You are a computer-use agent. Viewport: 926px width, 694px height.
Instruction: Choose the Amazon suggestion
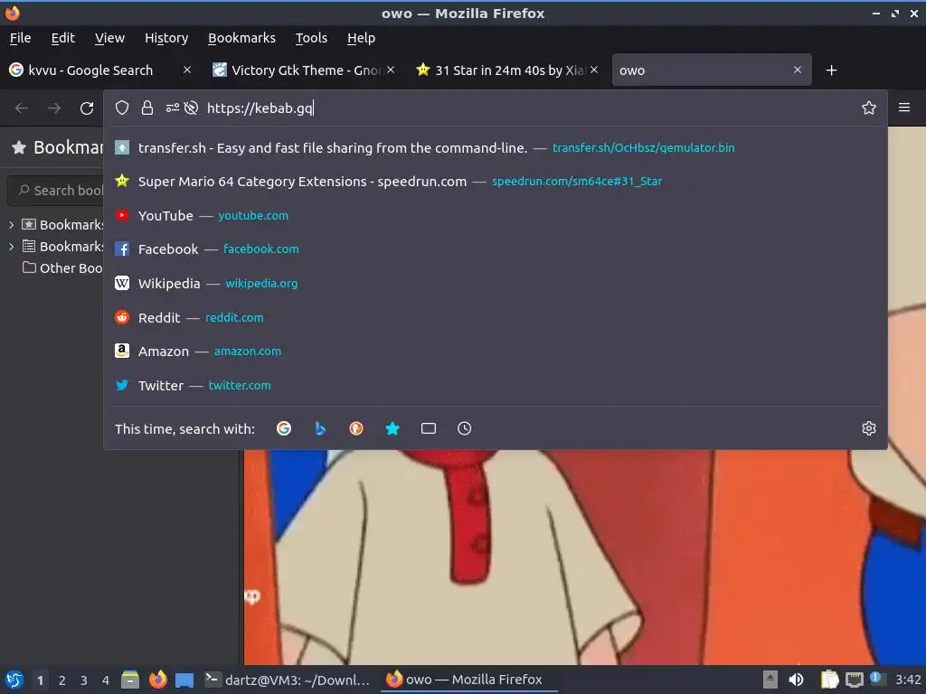[x=496, y=352]
